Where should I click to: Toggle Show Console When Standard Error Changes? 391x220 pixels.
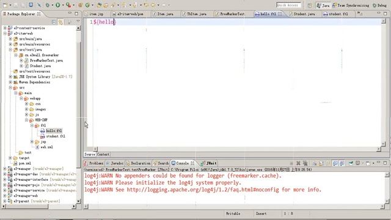point(342,163)
